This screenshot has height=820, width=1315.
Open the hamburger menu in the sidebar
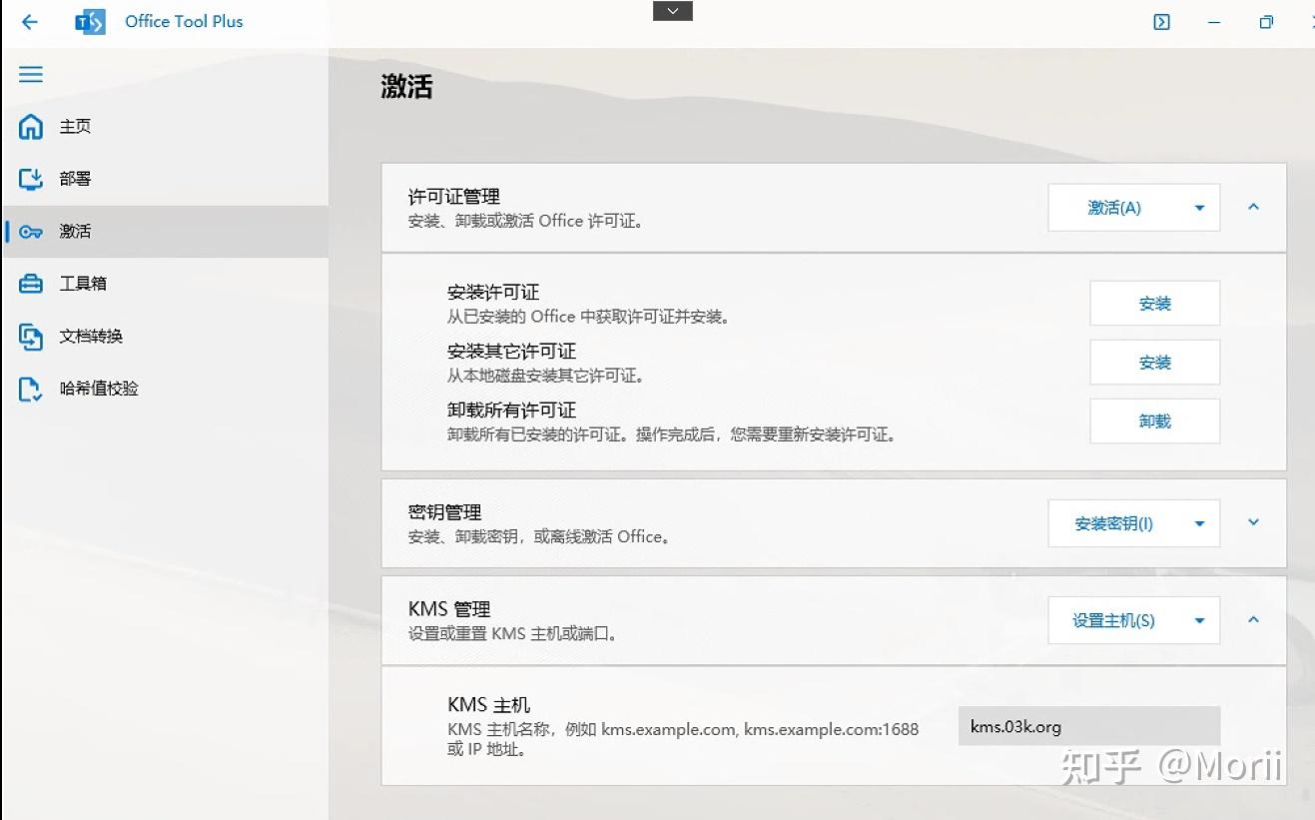(29, 74)
